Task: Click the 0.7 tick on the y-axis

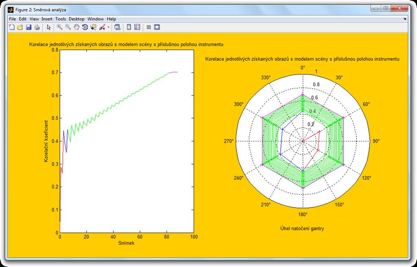Action: pos(55,73)
